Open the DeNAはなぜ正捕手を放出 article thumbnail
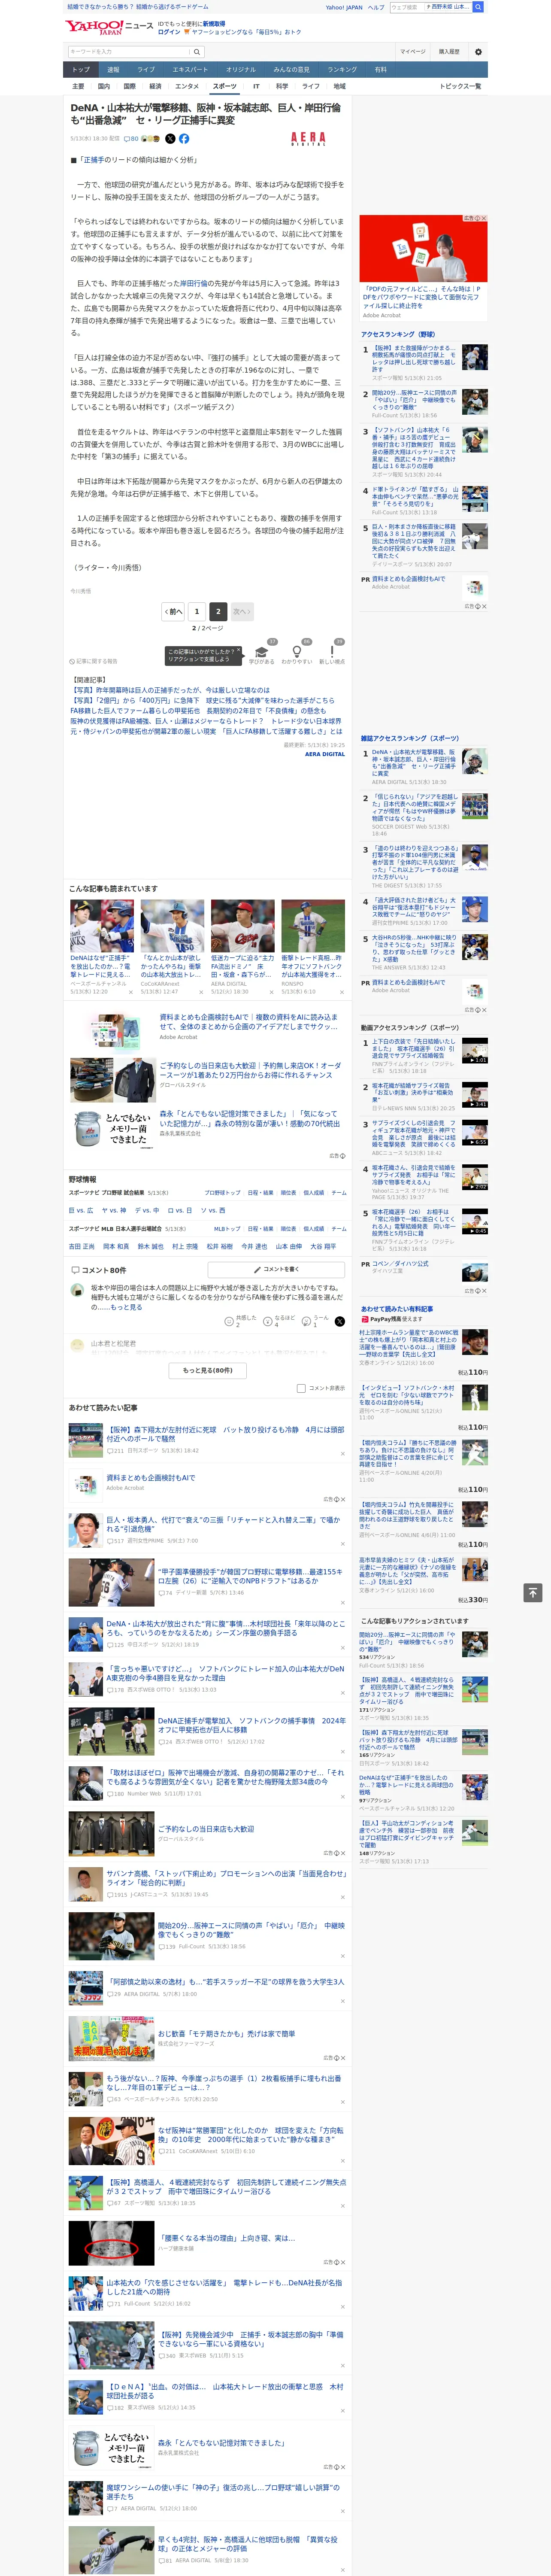The image size is (551, 2576). tap(102, 925)
